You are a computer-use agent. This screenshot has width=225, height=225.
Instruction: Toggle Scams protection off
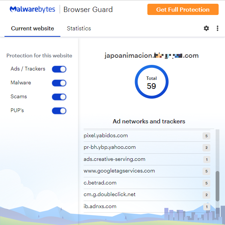coord(59,97)
